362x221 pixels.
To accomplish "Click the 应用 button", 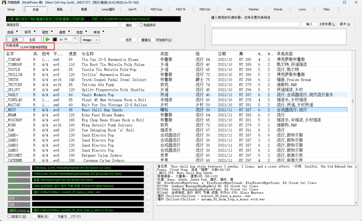I will point(14,39).
